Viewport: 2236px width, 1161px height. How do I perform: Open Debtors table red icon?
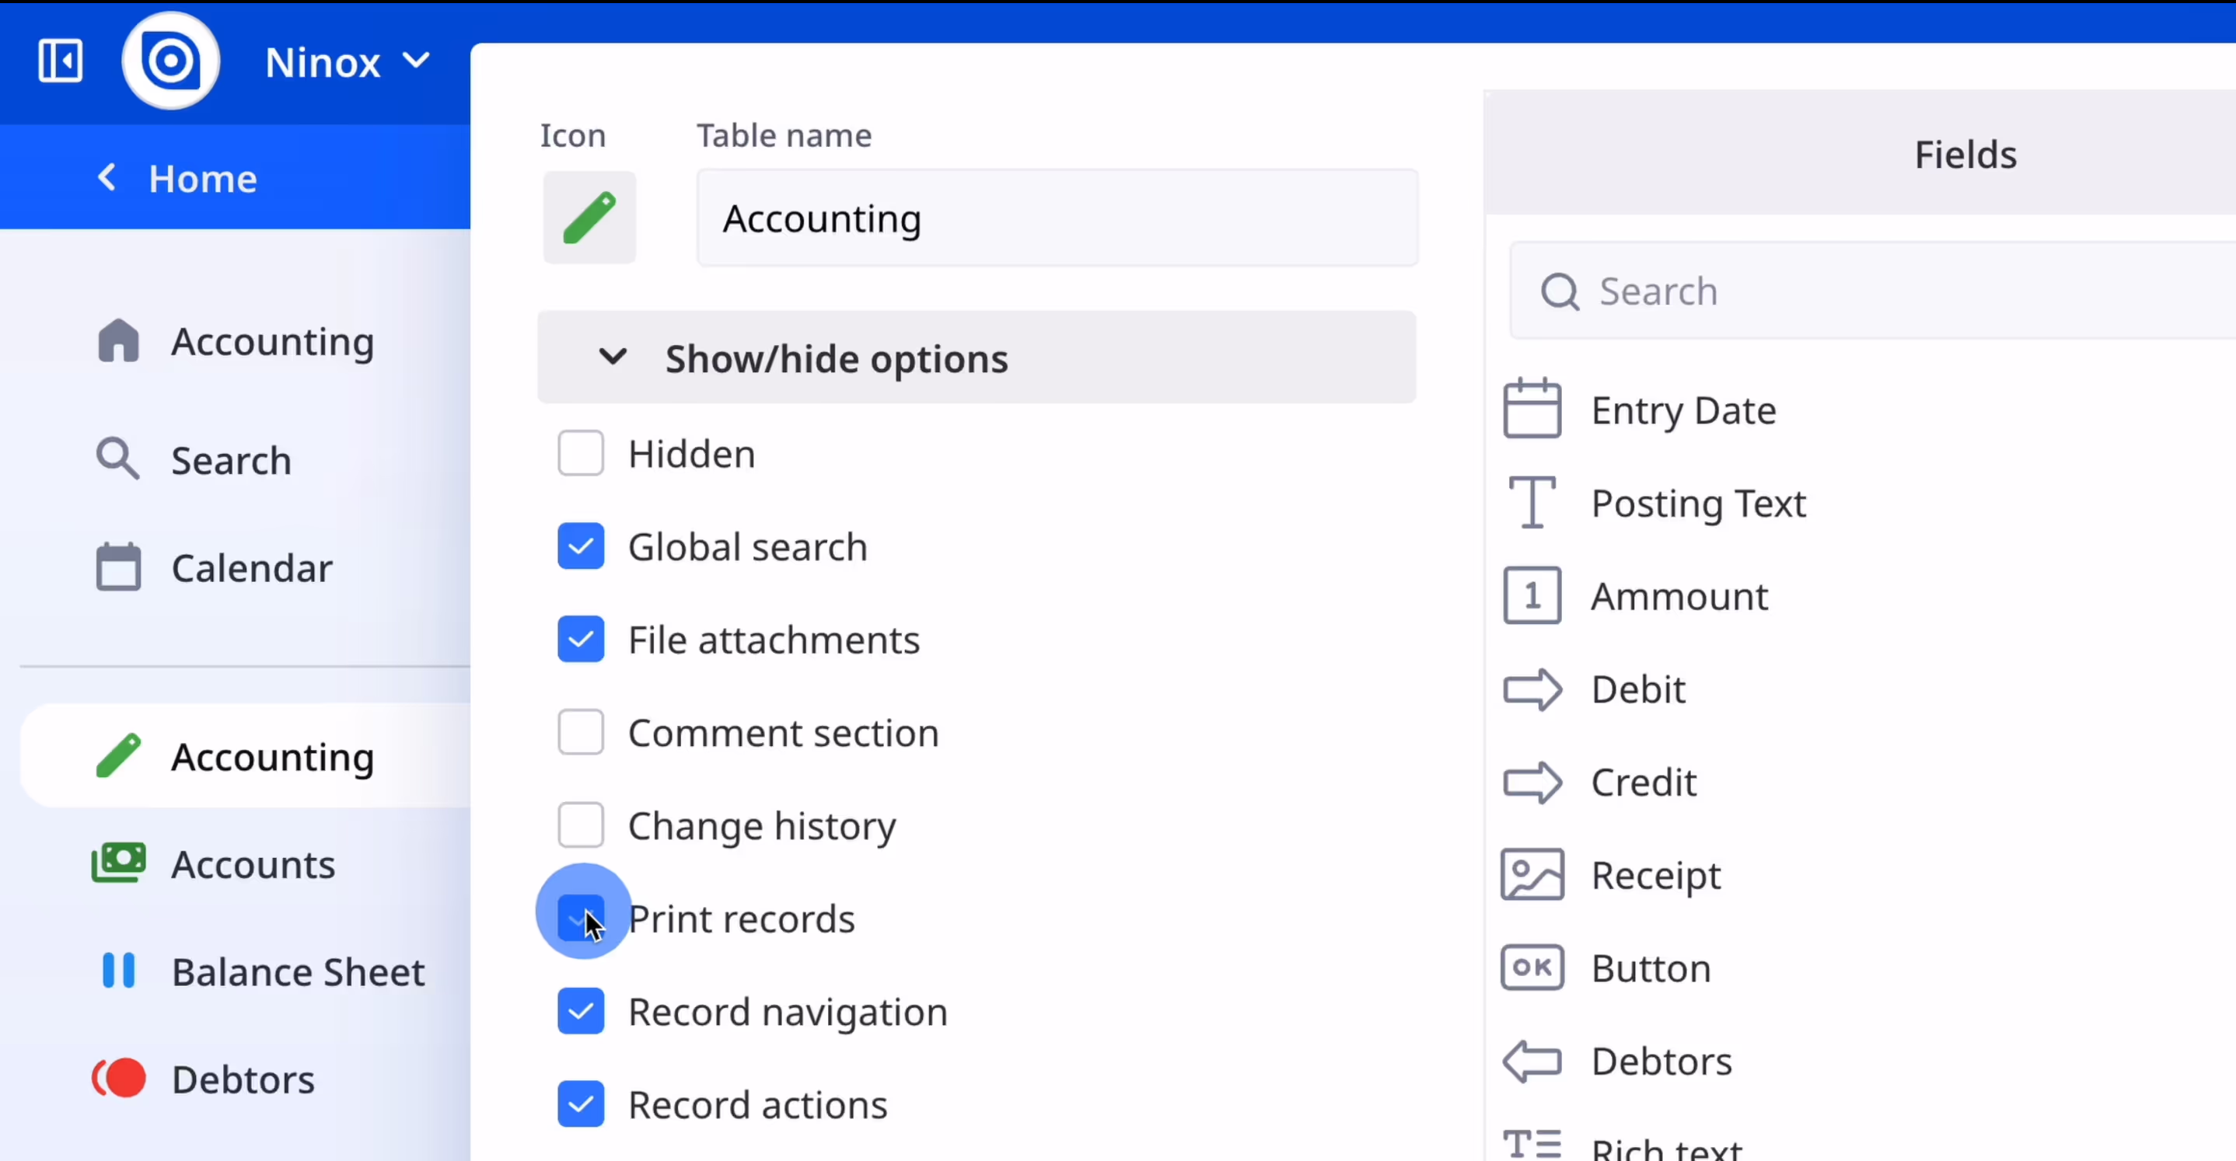[118, 1079]
